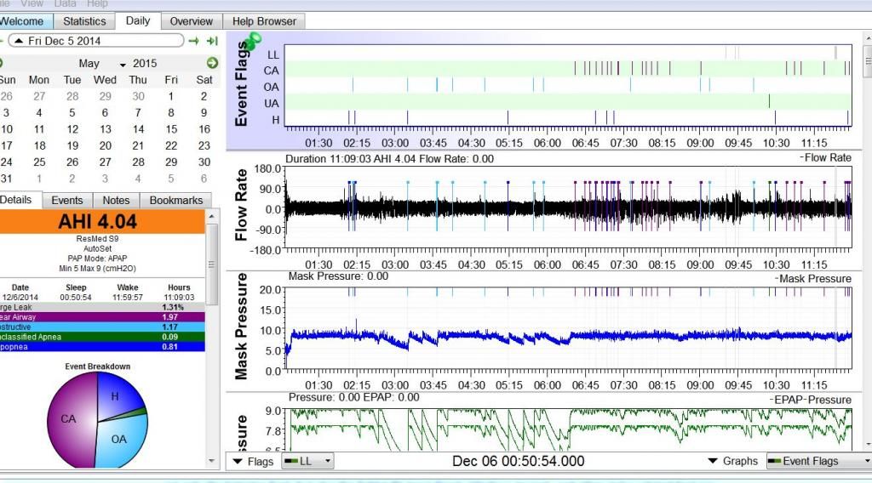Click the Large Leak row
872x483 pixels.
102,307
